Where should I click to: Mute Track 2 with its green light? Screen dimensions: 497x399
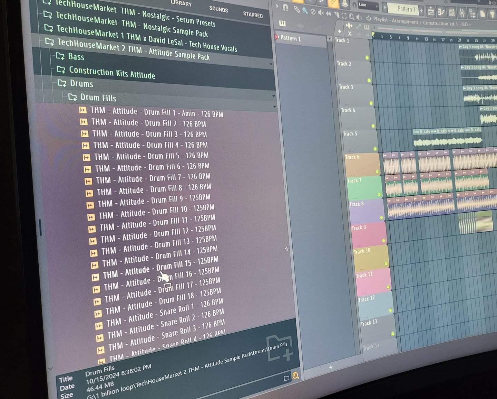[369, 80]
